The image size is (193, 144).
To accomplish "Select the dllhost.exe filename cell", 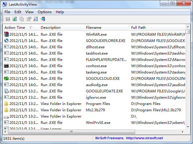I will pos(95,47).
